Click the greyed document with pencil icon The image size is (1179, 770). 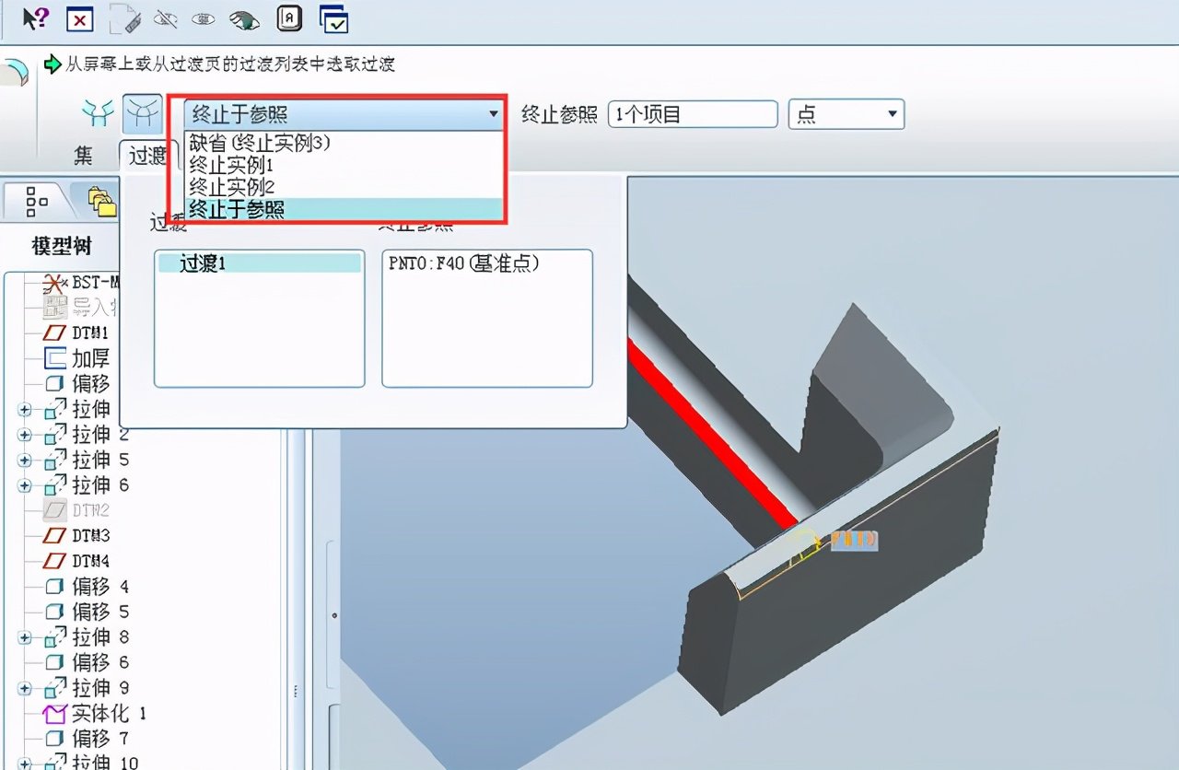tap(125, 17)
